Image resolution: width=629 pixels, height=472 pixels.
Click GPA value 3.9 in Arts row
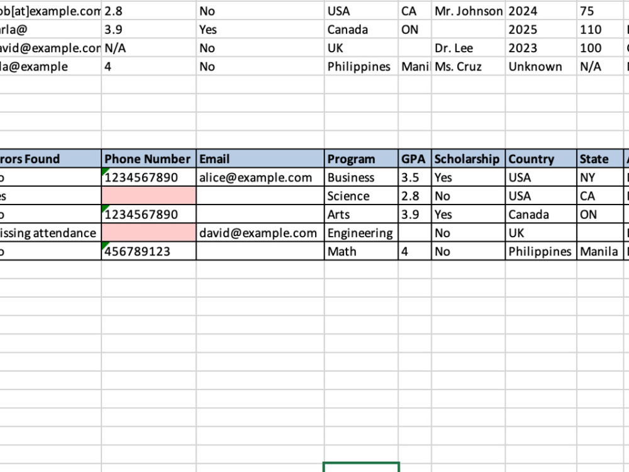(x=415, y=214)
